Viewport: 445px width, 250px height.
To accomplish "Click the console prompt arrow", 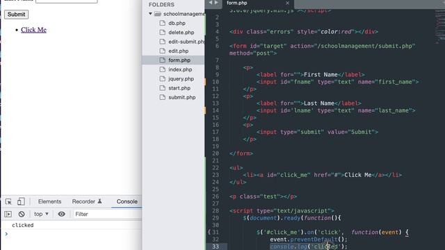I will click(x=6, y=234).
